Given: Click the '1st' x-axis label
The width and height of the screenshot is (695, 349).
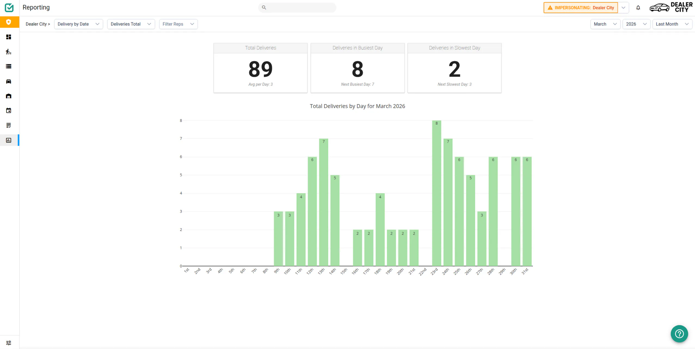Looking at the screenshot, I should pos(187,270).
